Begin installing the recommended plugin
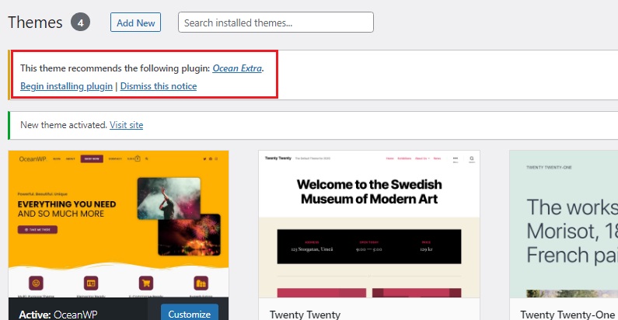This screenshot has height=320, width=618. point(66,85)
